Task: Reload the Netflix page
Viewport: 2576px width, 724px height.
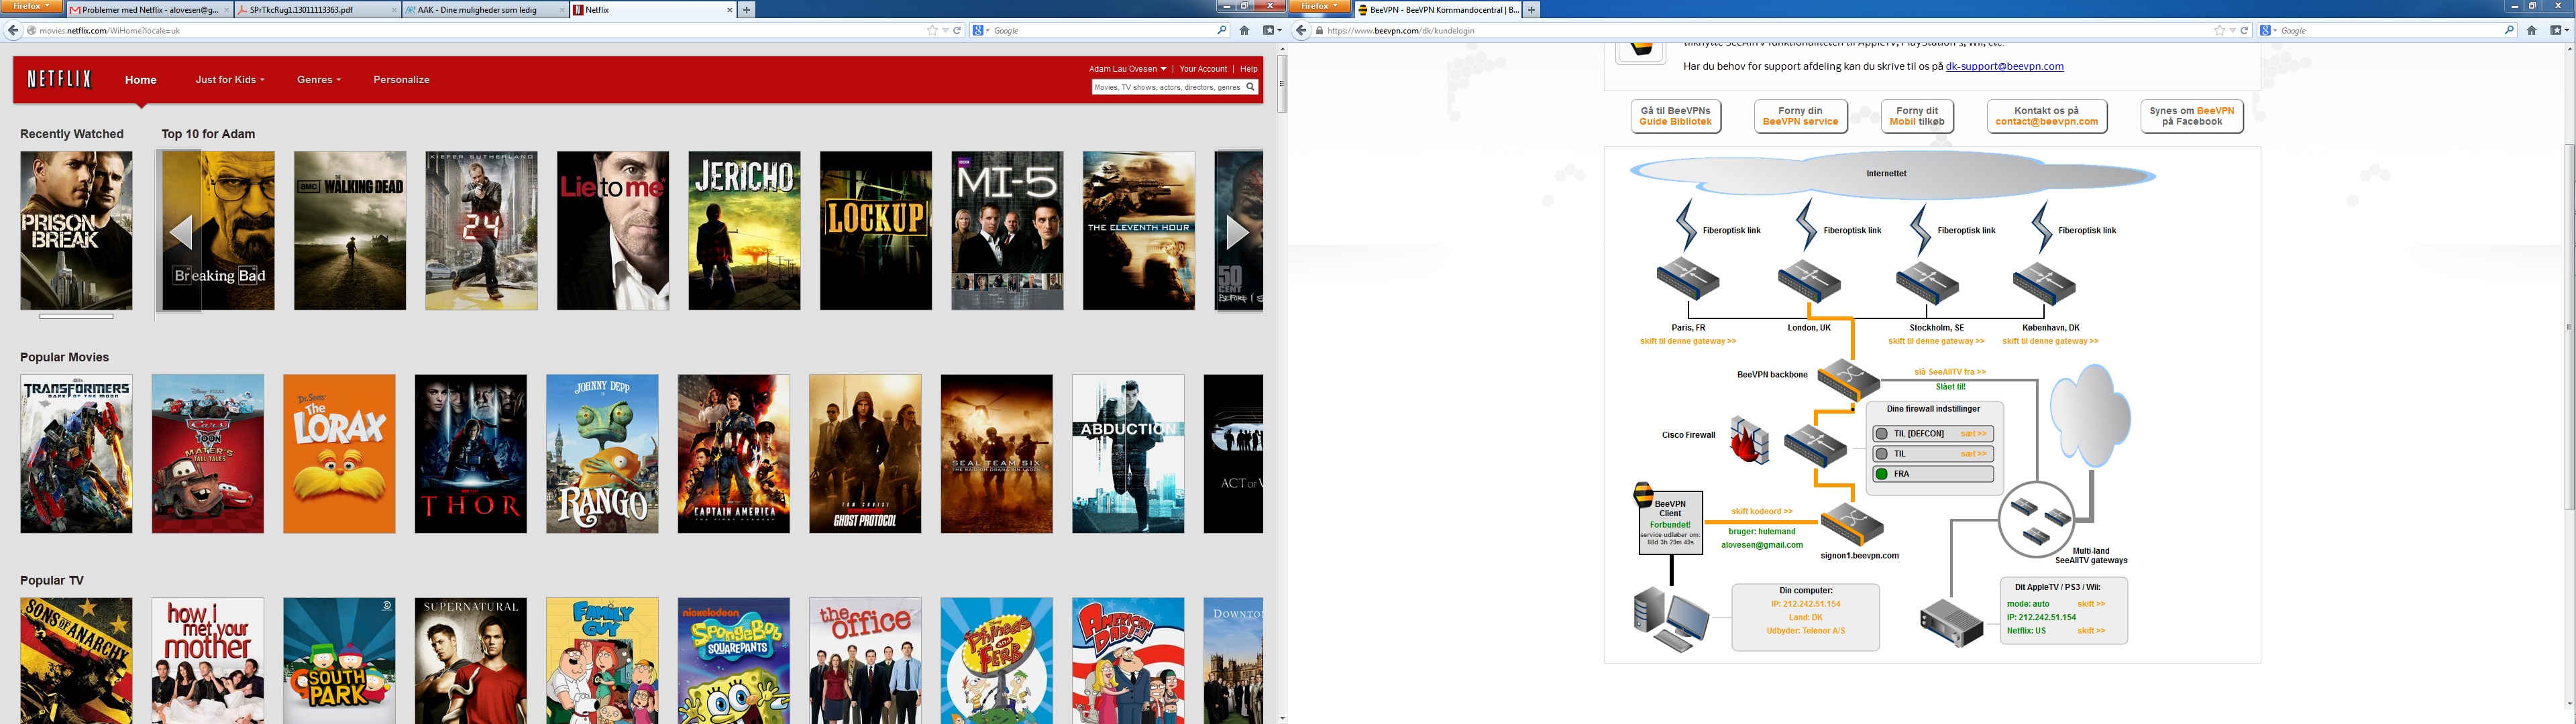Action: pyautogui.click(x=957, y=30)
